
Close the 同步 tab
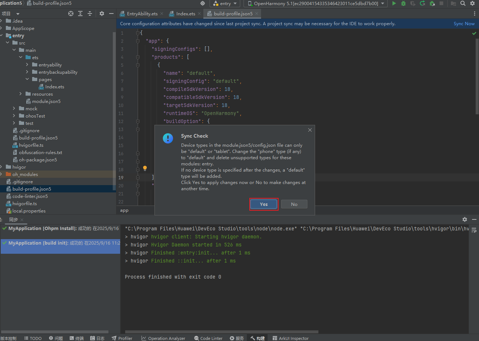pos(22,219)
